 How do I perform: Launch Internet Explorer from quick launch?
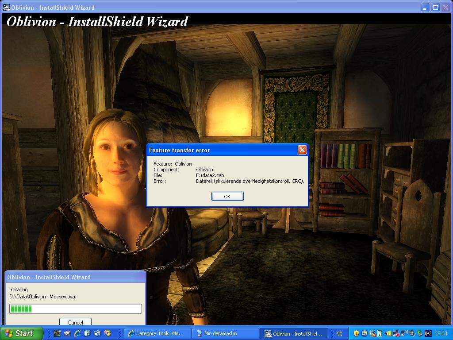click(77, 333)
